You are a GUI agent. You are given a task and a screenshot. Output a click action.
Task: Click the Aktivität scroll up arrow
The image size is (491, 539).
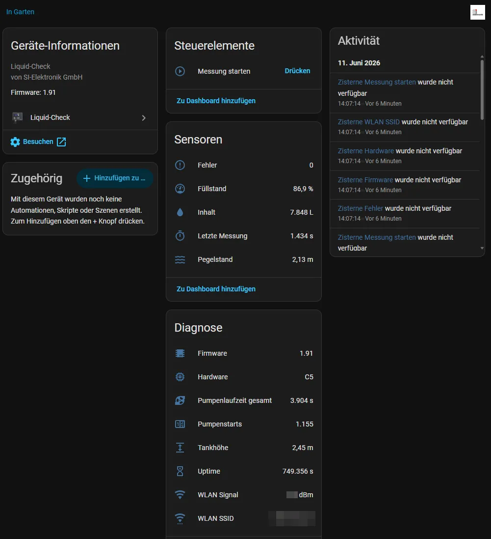(x=482, y=57)
